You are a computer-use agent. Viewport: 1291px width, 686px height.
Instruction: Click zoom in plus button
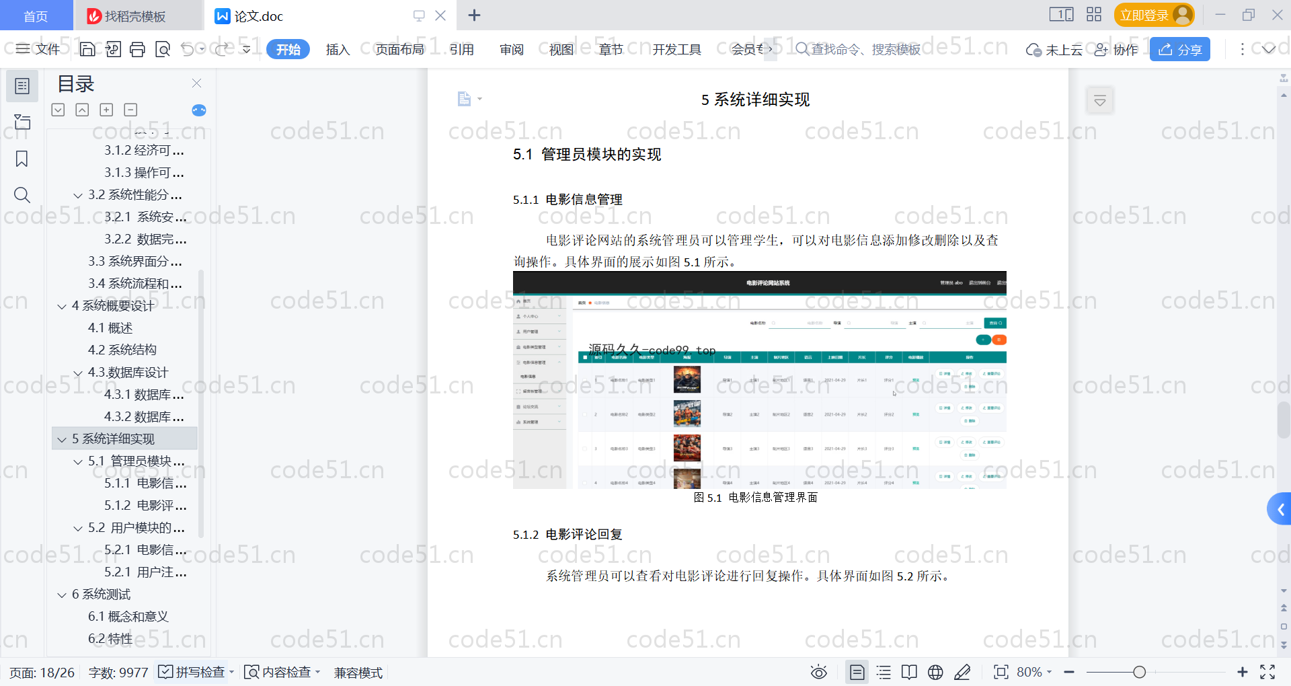click(x=1243, y=672)
